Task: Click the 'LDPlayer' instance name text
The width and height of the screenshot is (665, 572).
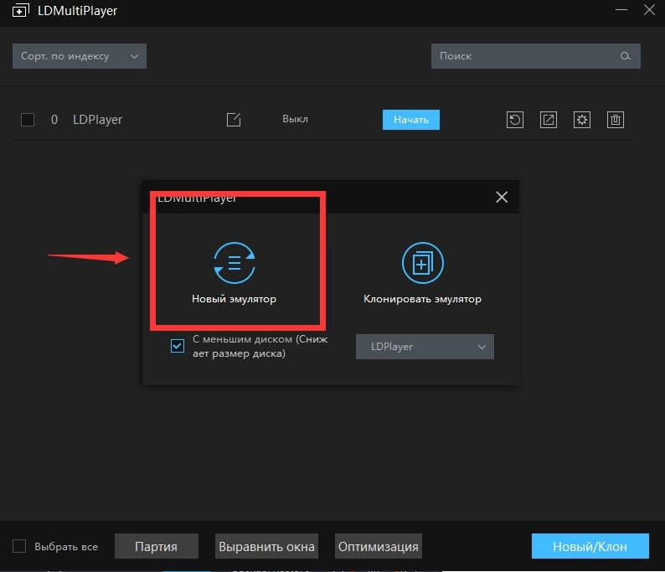Action: tap(97, 120)
